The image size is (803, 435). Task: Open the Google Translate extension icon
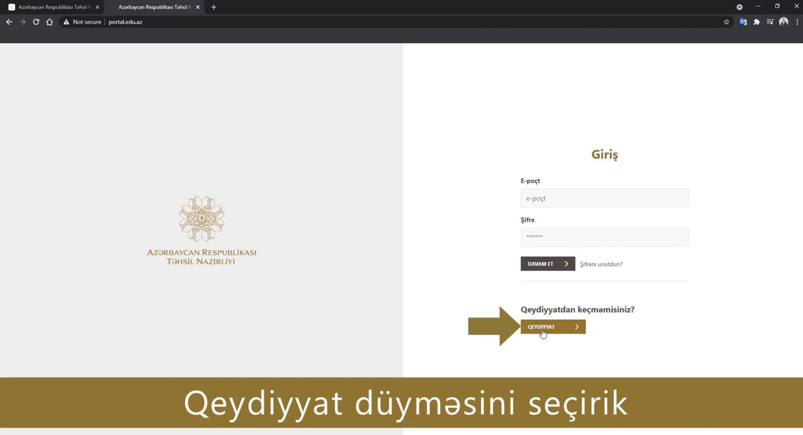tap(743, 22)
